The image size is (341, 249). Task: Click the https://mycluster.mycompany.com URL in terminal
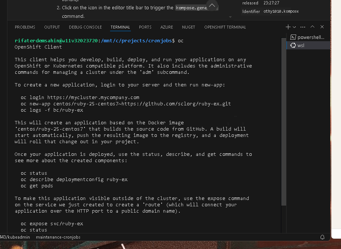[93, 98]
